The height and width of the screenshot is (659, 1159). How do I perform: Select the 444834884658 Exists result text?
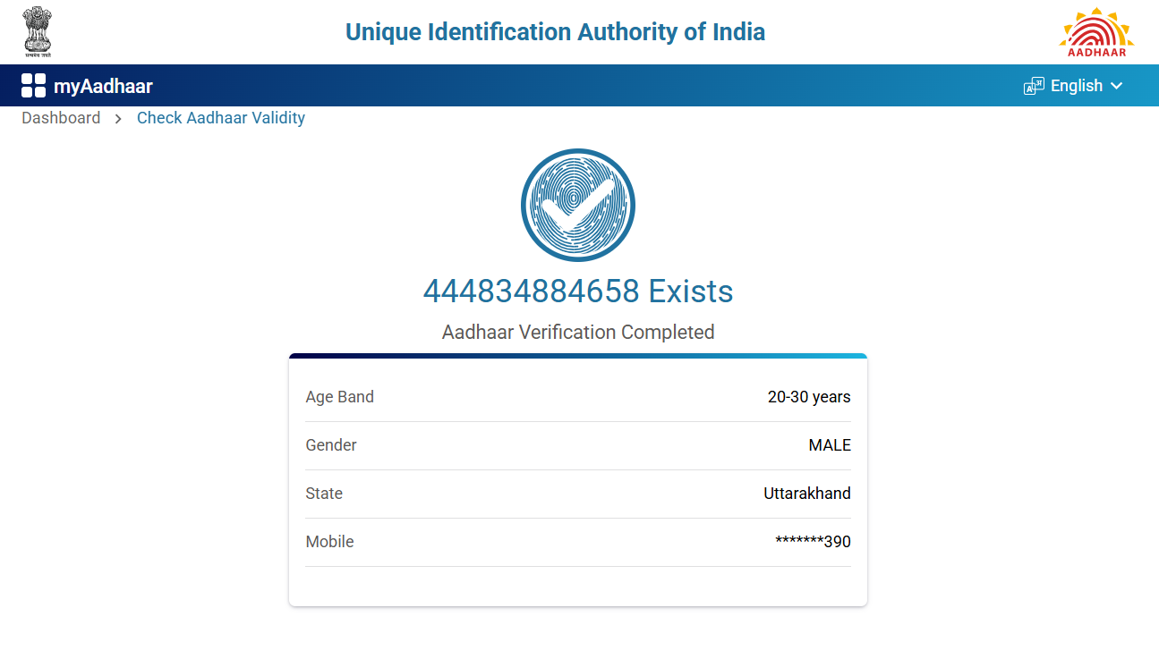(x=578, y=291)
